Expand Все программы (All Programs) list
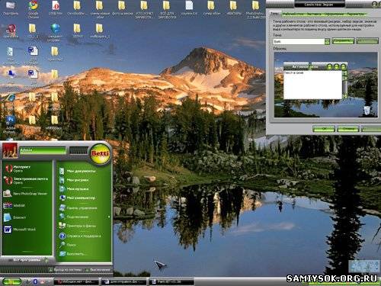This screenshot has height=286, width=381. [x=27, y=260]
